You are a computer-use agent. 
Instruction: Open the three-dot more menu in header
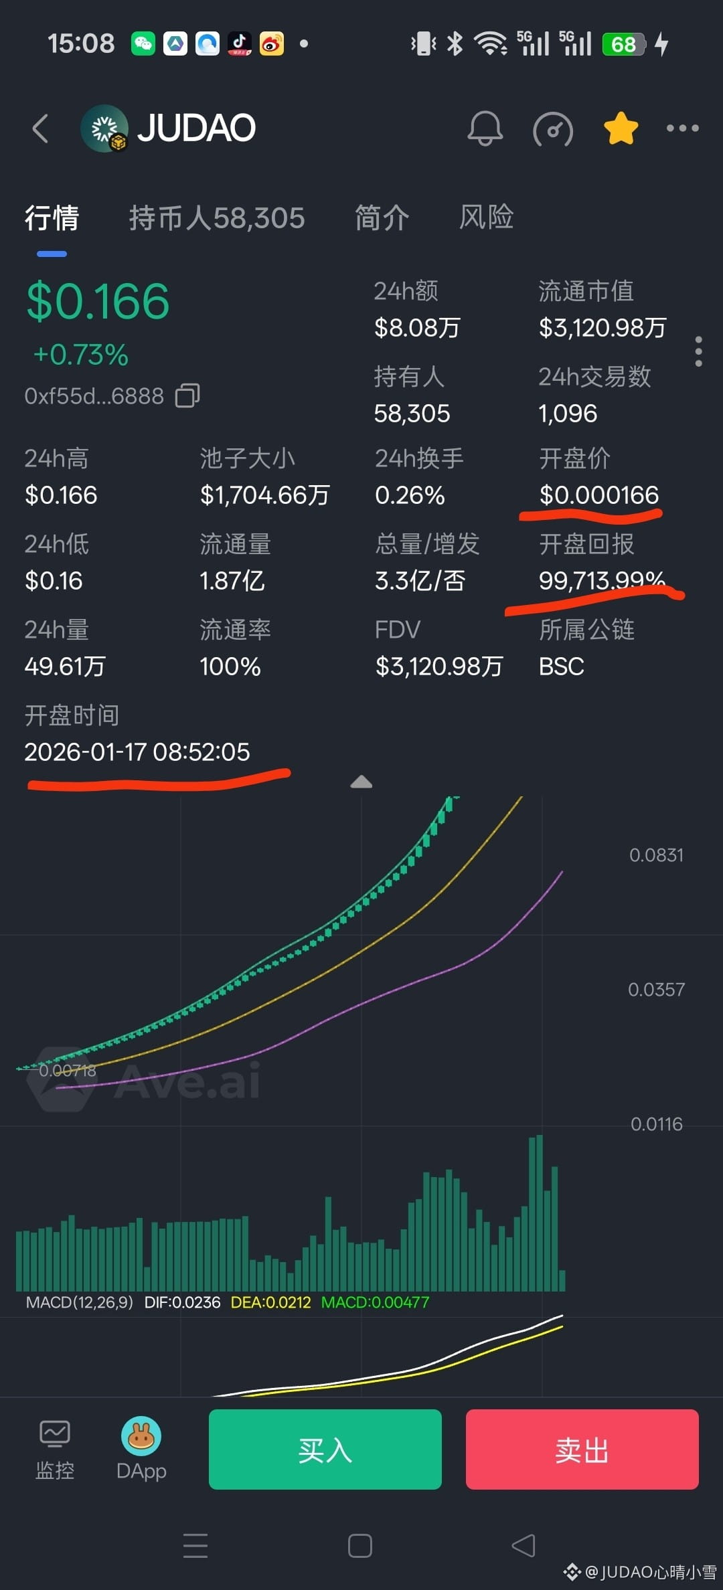pos(682,128)
